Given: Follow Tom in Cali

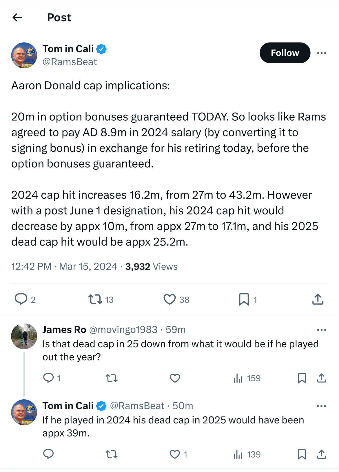Looking at the screenshot, I should click(285, 53).
